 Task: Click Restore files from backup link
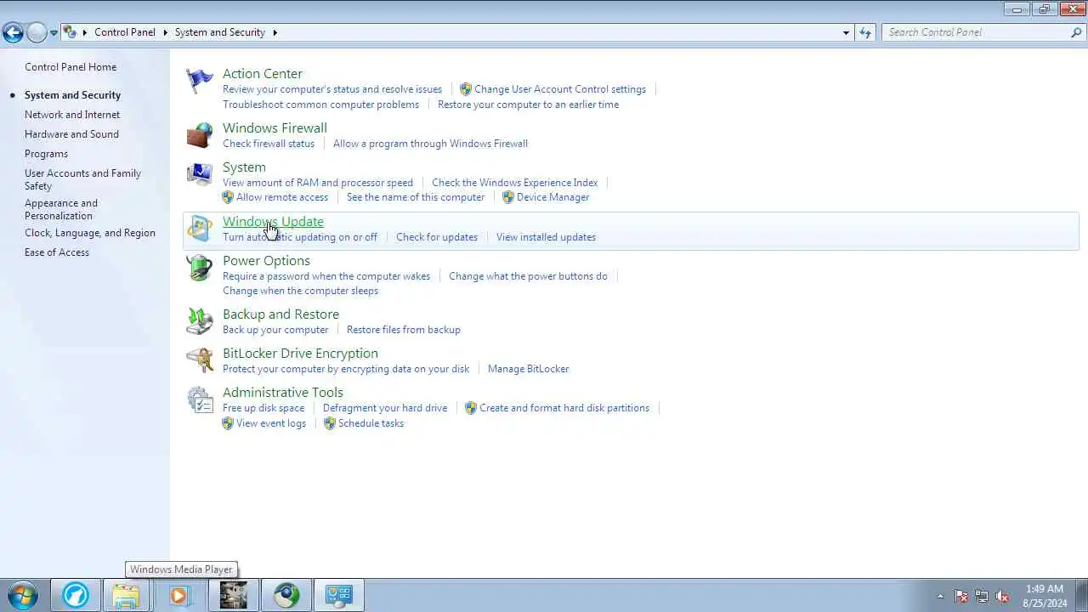[x=403, y=330]
